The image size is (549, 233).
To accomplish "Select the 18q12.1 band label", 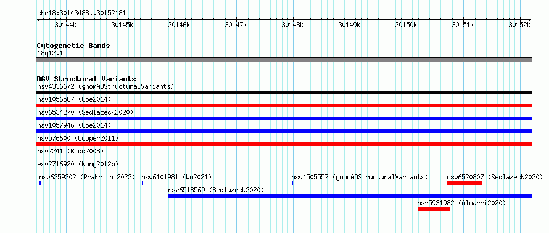I will pyautogui.click(x=50, y=54).
